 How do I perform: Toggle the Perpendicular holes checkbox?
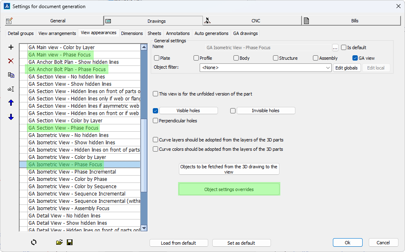156,121
